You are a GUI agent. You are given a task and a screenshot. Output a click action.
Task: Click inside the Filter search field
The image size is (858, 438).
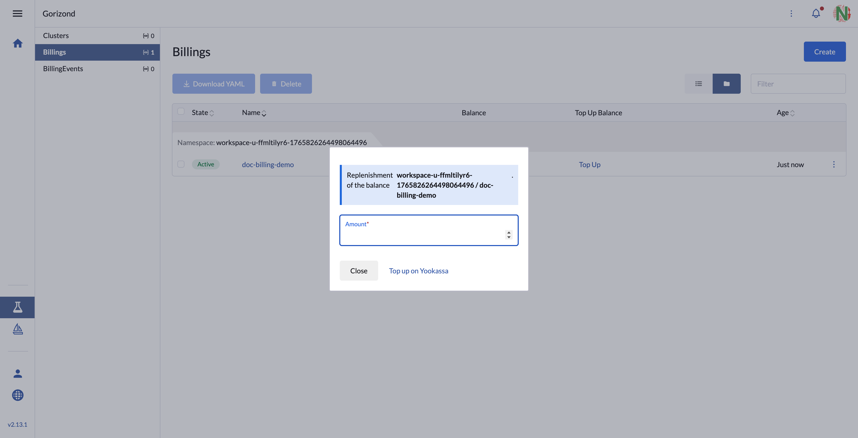click(x=798, y=84)
